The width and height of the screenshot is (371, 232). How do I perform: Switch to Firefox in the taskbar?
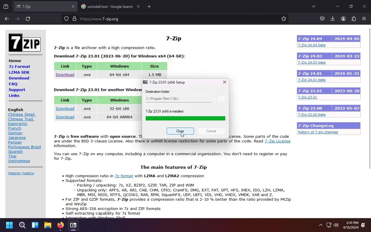pyautogui.click(x=61, y=225)
